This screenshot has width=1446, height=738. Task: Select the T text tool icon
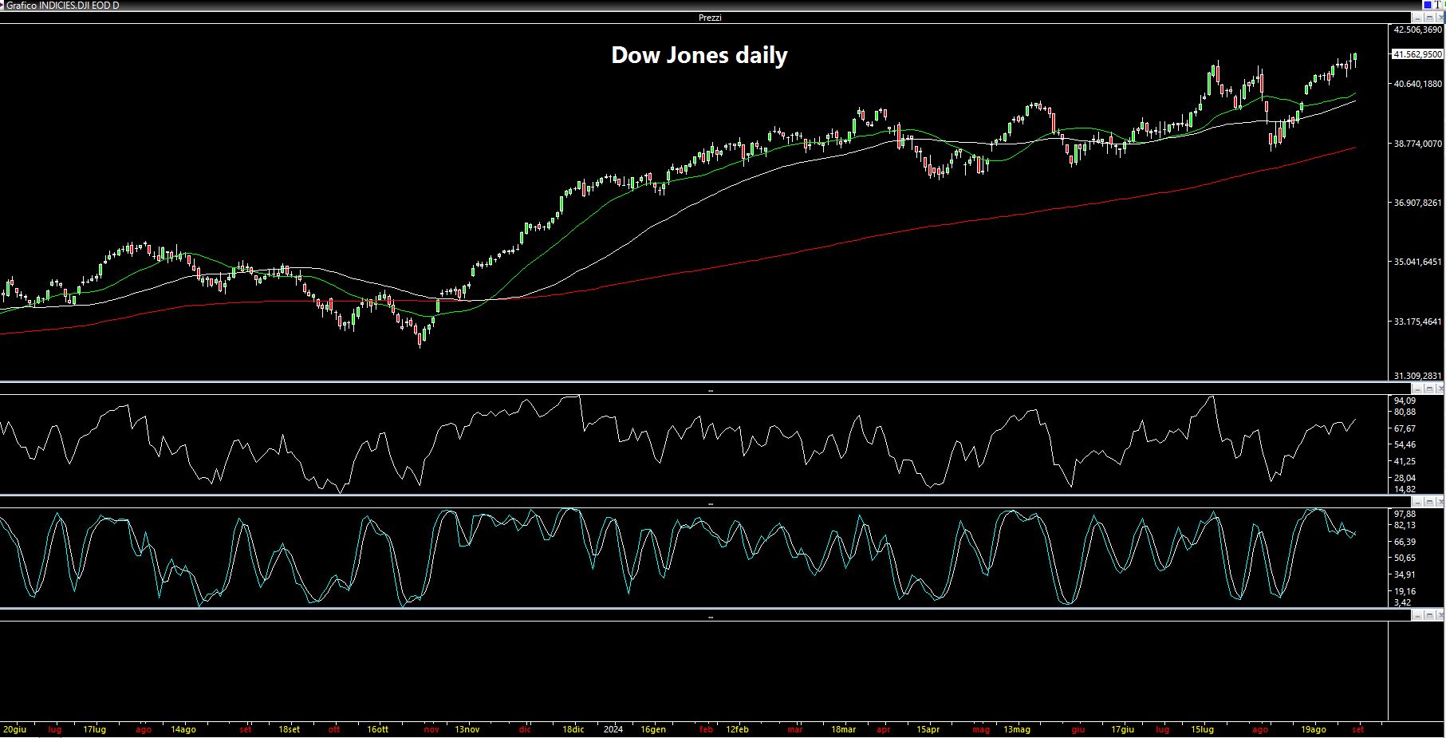click(x=1437, y=5)
